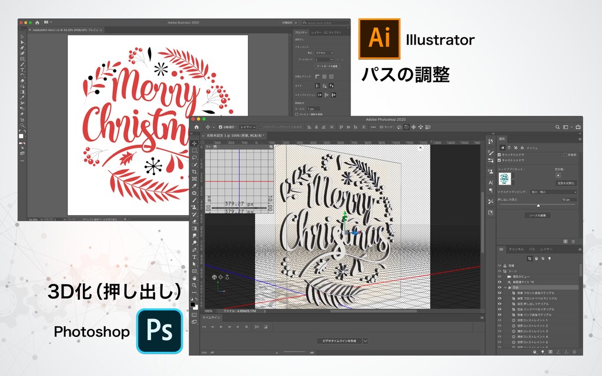Select the Eyedropper tool in Photoshop

click(x=194, y=186)
